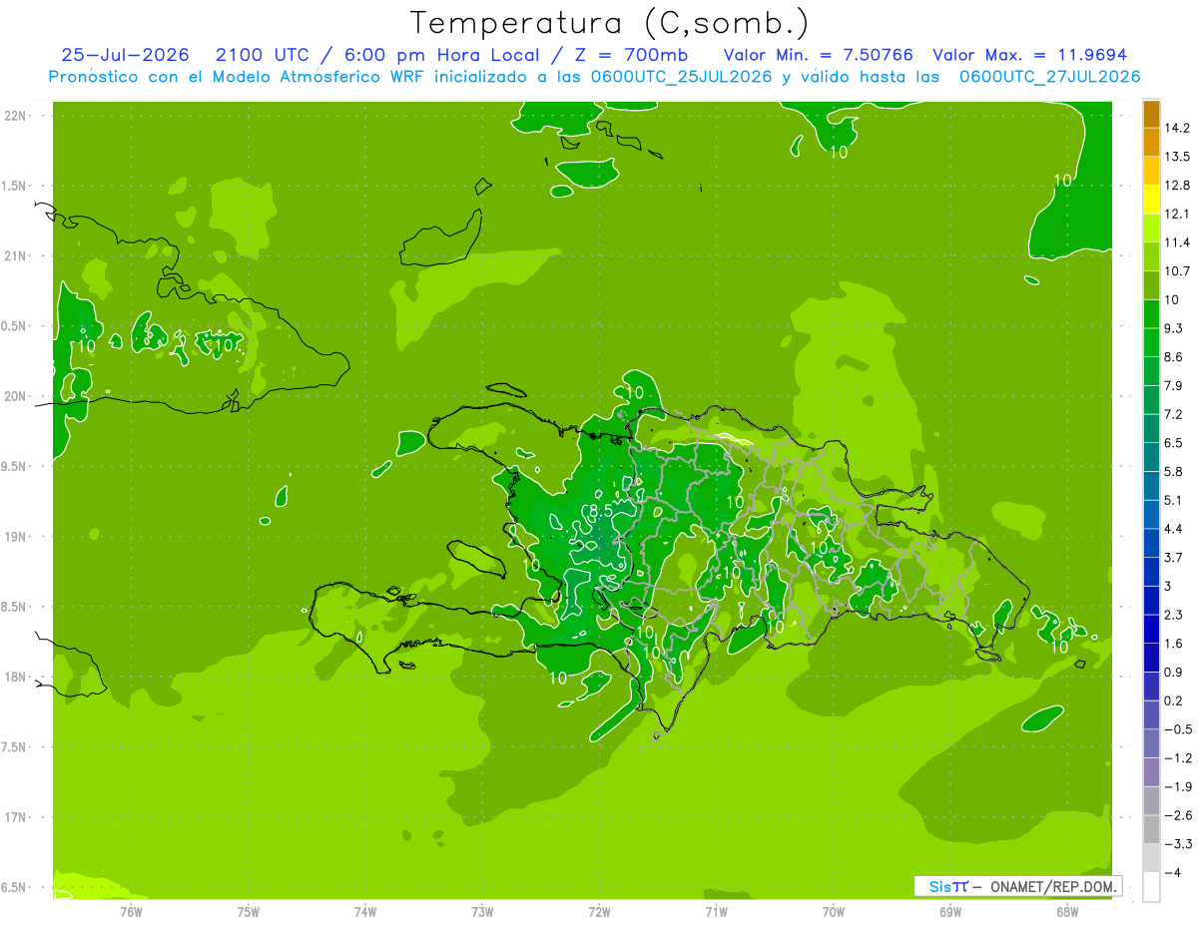Click the "Sisπ" logo
The image size is (1198, 925).
pyautogui.click(x=948, y=886)
